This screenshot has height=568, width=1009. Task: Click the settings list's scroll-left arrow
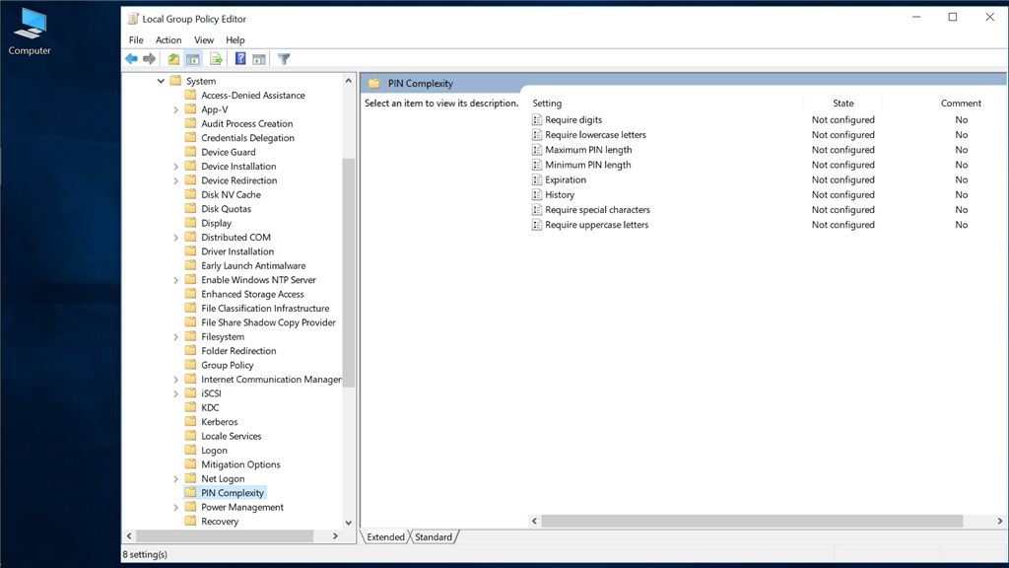point(534,521)
